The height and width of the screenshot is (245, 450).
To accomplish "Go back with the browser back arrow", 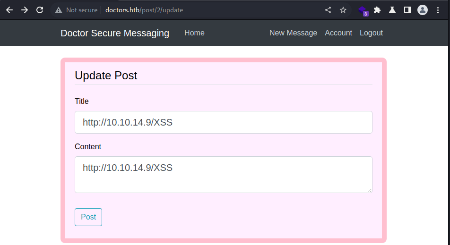I will (x=9, y=10).
